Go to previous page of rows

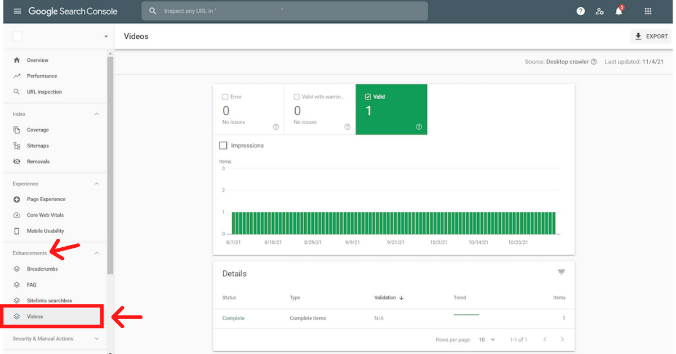click(545, 339)
